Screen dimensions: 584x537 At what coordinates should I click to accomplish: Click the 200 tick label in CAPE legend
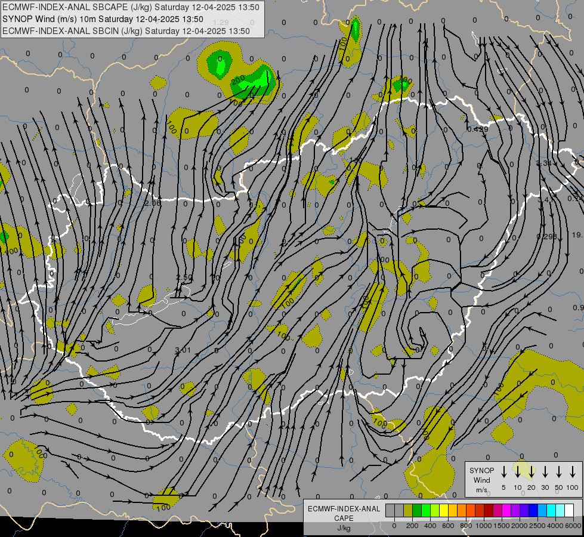[412, 526]
